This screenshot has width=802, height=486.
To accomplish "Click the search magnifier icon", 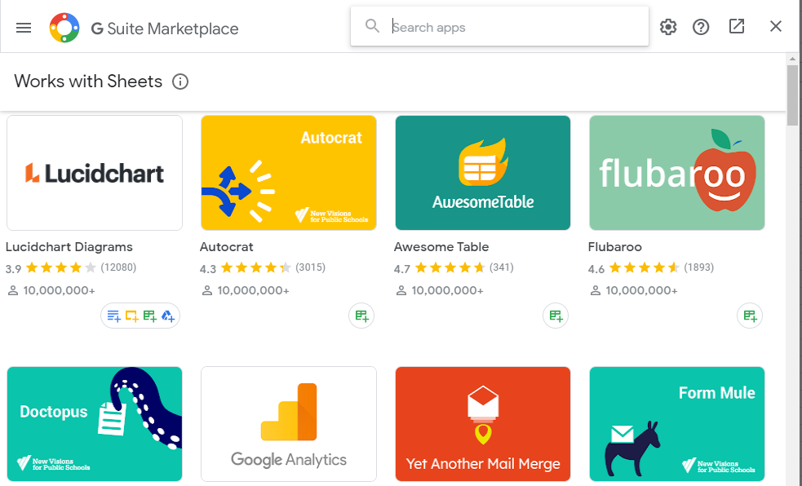I will (x=373, y=27).
